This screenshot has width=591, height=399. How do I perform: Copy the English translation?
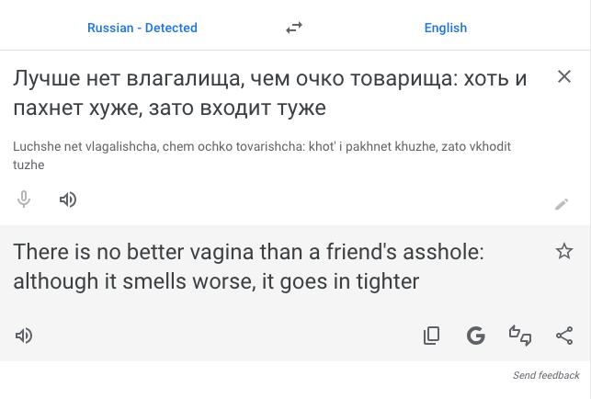431,336
